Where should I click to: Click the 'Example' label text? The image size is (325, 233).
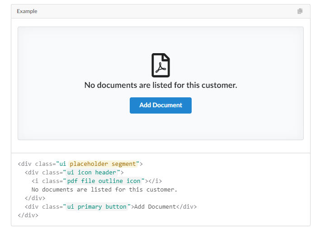pos(27,11)
